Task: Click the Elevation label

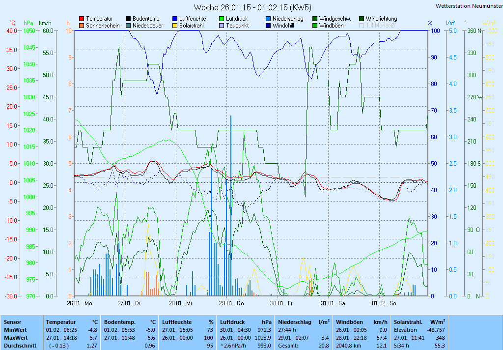Action: (405, 330)
